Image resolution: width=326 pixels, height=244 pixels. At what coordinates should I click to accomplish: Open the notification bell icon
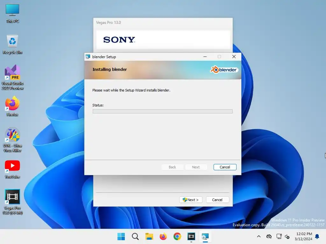[x=317, y=236]
